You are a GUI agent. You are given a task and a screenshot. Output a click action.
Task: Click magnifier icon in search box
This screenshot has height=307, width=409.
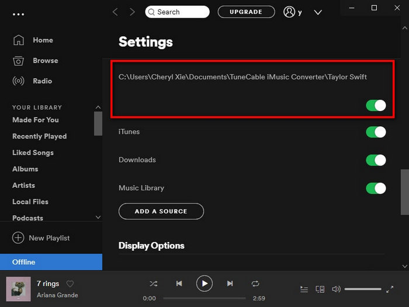[x=151, y=12]
